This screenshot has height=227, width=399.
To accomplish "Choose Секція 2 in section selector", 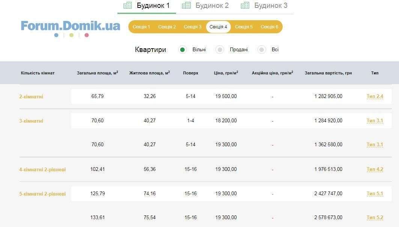I will [167, 27].
